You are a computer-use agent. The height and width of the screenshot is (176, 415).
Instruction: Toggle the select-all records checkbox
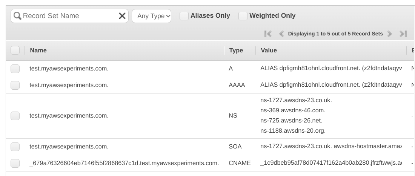[15, 50]
